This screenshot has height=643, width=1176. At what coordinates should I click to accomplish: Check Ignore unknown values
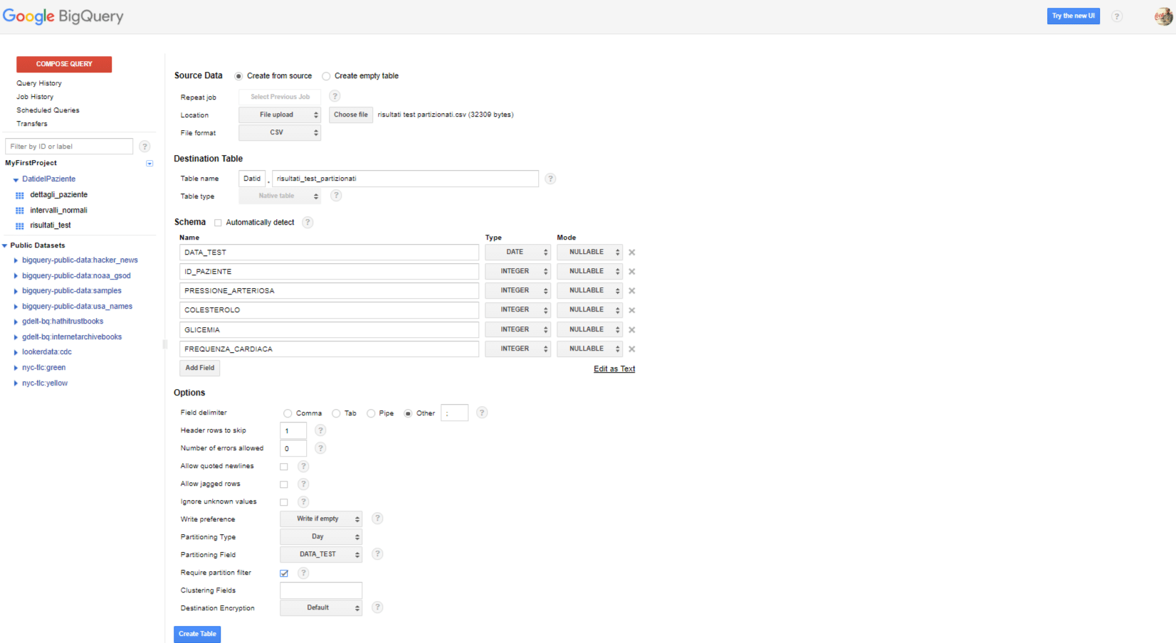(284, 502)
